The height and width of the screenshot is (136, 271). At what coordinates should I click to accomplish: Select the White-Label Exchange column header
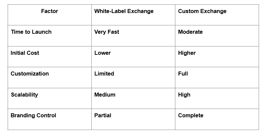[124, 11]
